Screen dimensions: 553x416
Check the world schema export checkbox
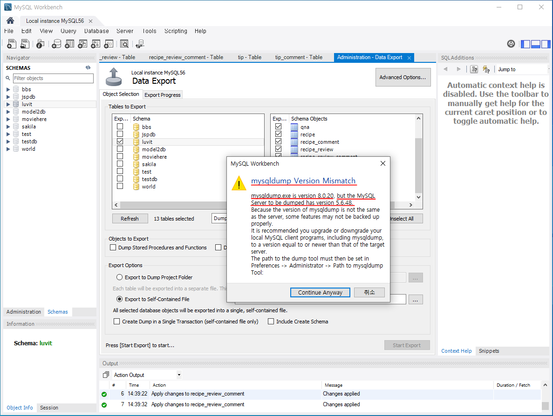pyautogui.click(x=120, y=186)
